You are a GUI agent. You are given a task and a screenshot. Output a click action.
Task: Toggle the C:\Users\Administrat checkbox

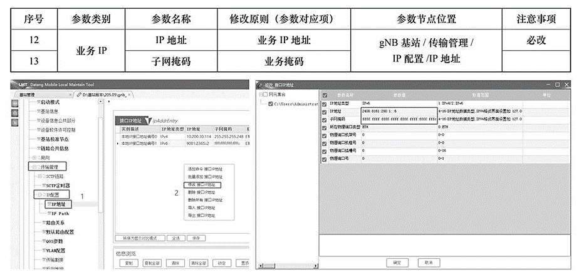(x=271, y=104)
